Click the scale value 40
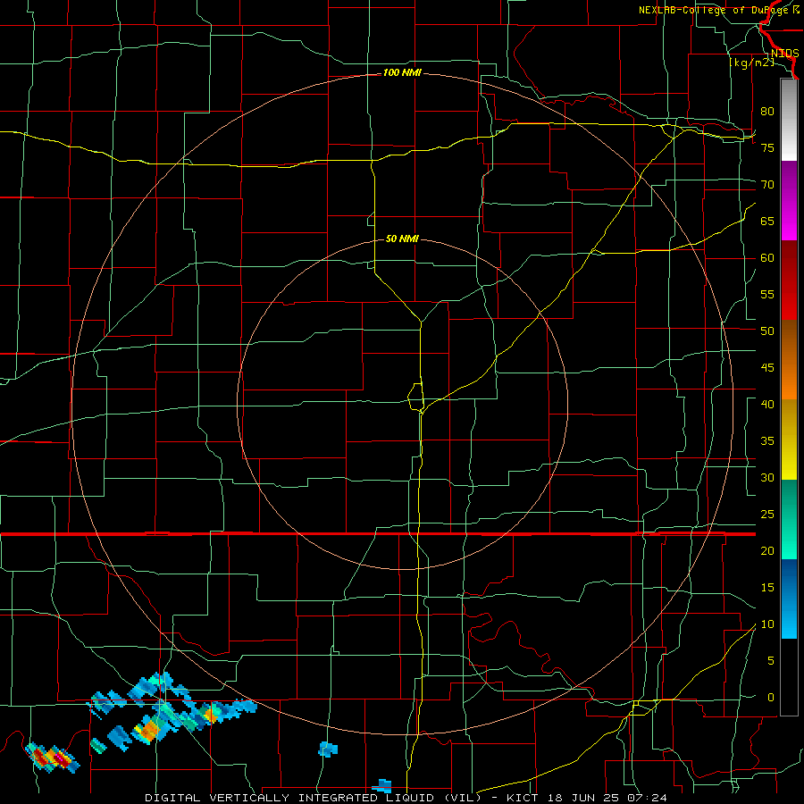The height and width of the screenshot is (804, 804). [x=767, y=405]
